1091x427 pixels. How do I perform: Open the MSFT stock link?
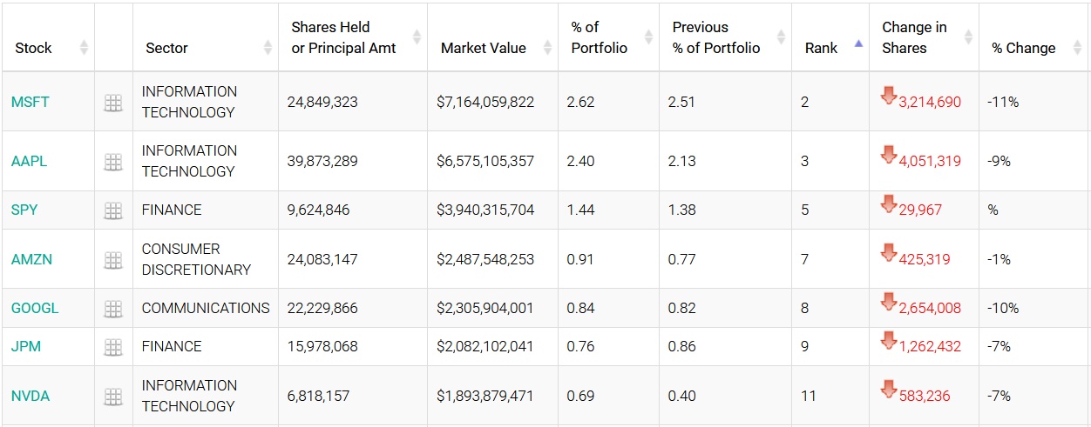pyautogui.click(x=30, y=103)
